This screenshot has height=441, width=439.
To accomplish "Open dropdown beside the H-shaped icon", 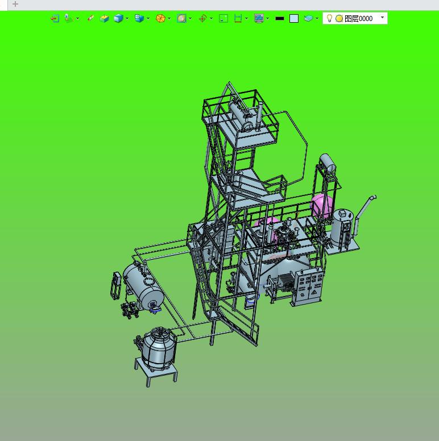I will coord(247,19).
